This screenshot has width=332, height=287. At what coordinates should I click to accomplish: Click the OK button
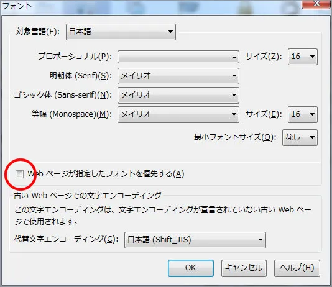point(191,268)
